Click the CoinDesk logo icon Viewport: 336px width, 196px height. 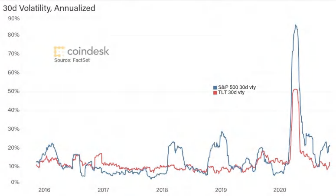tap(59, 51)
